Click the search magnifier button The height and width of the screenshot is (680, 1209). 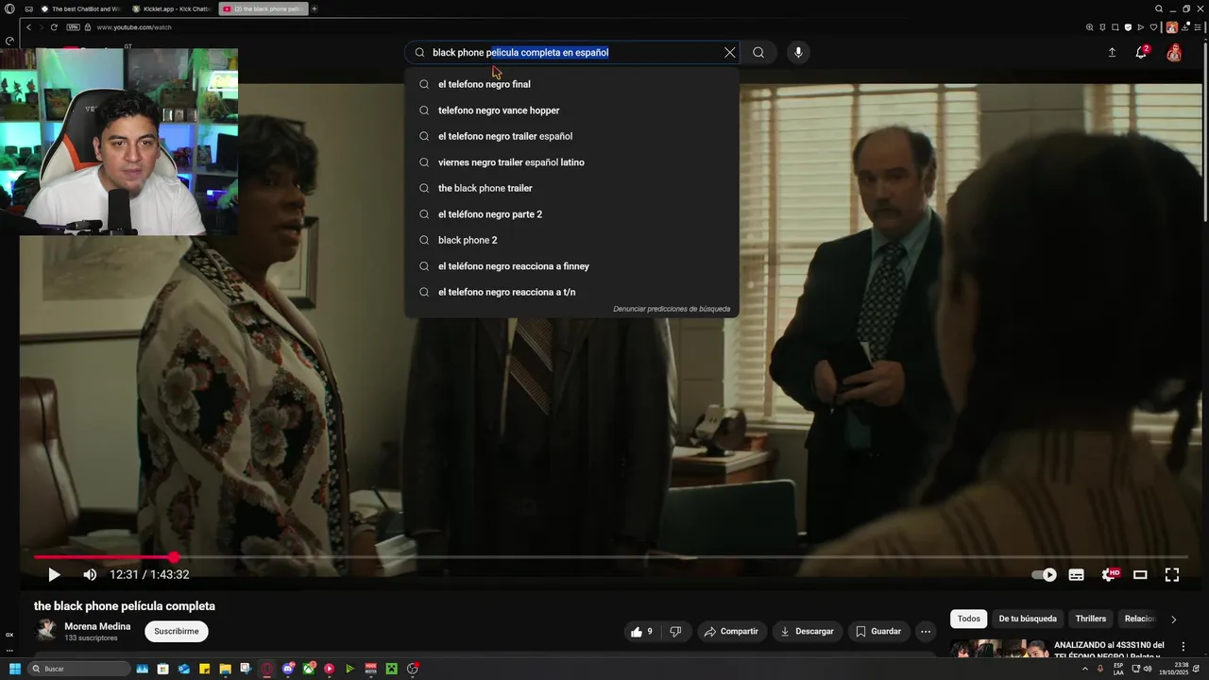coord(758,53)
